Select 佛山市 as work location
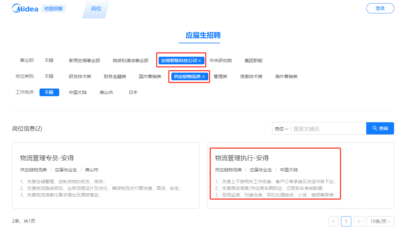Viewport: 408px width, 229px height. click(x=106, y=92)
